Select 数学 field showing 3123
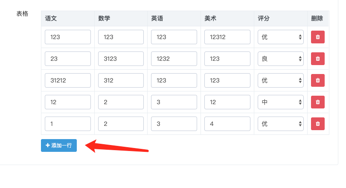 121,59
